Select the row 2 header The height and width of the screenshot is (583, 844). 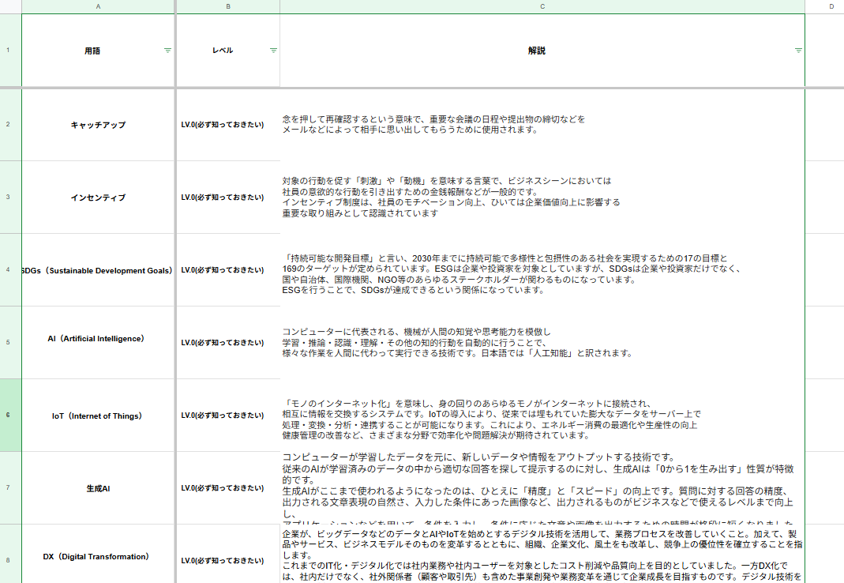(x=8, y=125)
